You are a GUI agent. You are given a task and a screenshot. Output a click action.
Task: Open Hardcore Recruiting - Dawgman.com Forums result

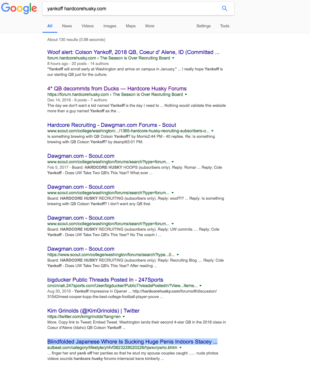point(112,125)
